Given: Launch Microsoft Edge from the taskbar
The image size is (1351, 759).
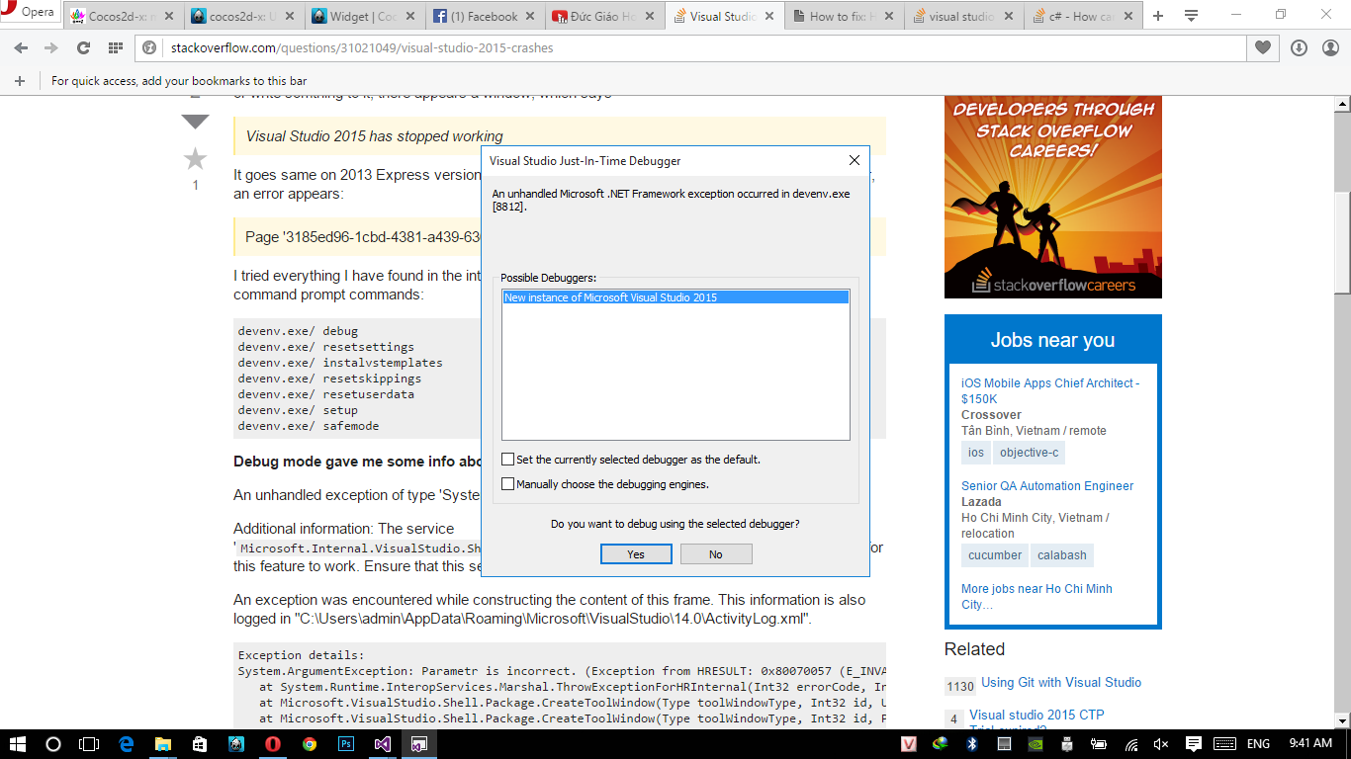Looking at the screenshot, I should (x=127, y=744).
